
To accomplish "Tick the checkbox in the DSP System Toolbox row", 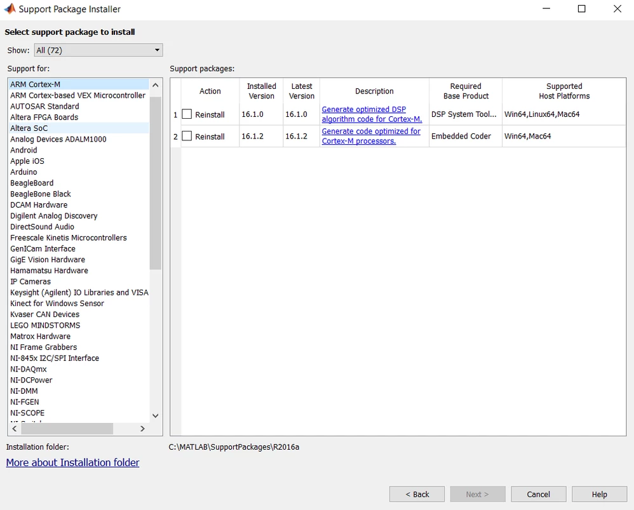I will point(187,114).
